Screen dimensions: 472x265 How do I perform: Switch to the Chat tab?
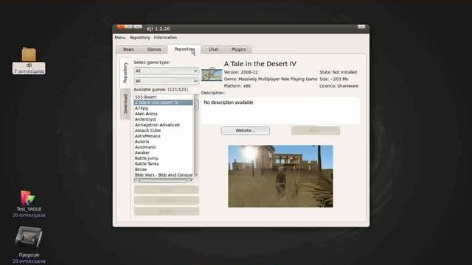pos(213,49)
